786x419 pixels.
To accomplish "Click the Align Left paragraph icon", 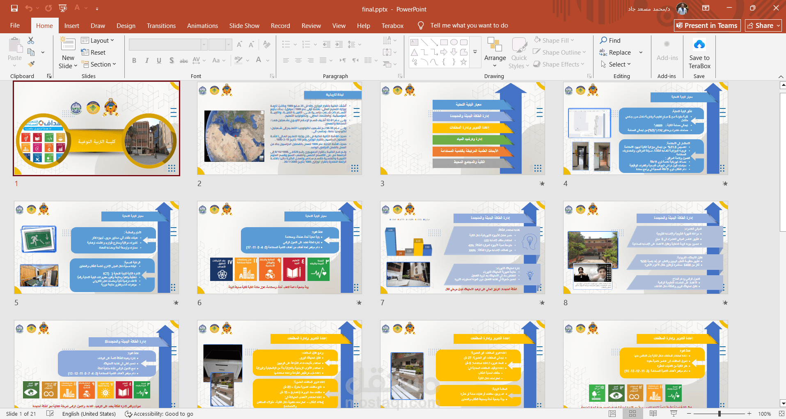I will [286, 60].
